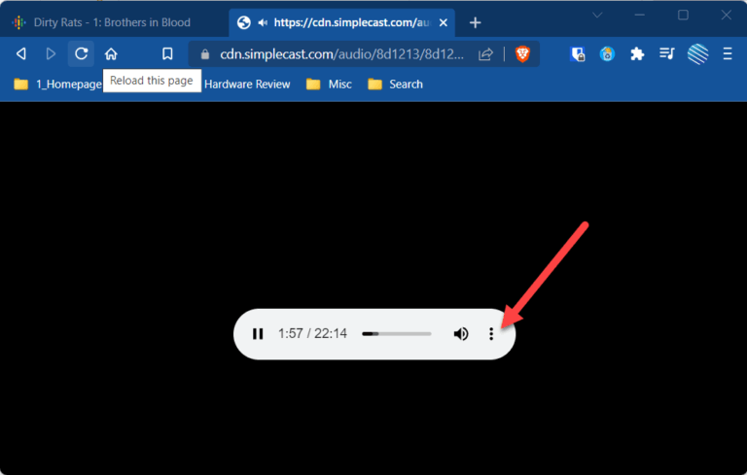
Task: Go forward with the forward arrow
Action: click(x=51, y=53)
